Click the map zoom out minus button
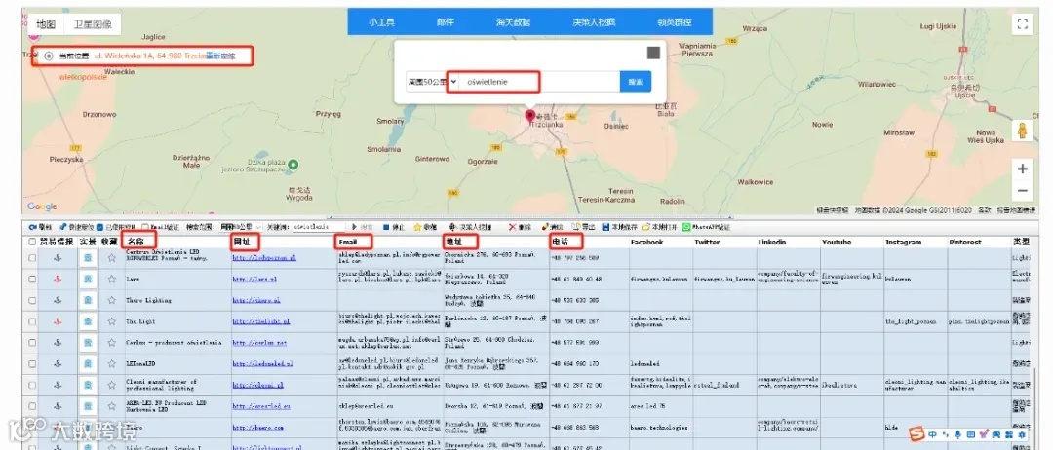 pyautogui.click(x=1022, y=191)
